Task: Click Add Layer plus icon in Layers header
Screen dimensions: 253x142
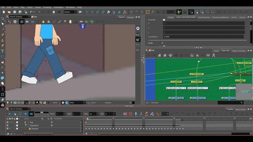Action: coord(42,119)
